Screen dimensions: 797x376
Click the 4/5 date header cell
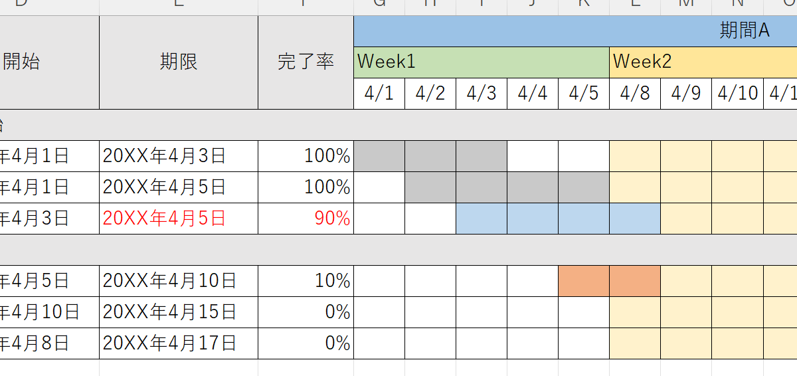[x=584, y=94]
